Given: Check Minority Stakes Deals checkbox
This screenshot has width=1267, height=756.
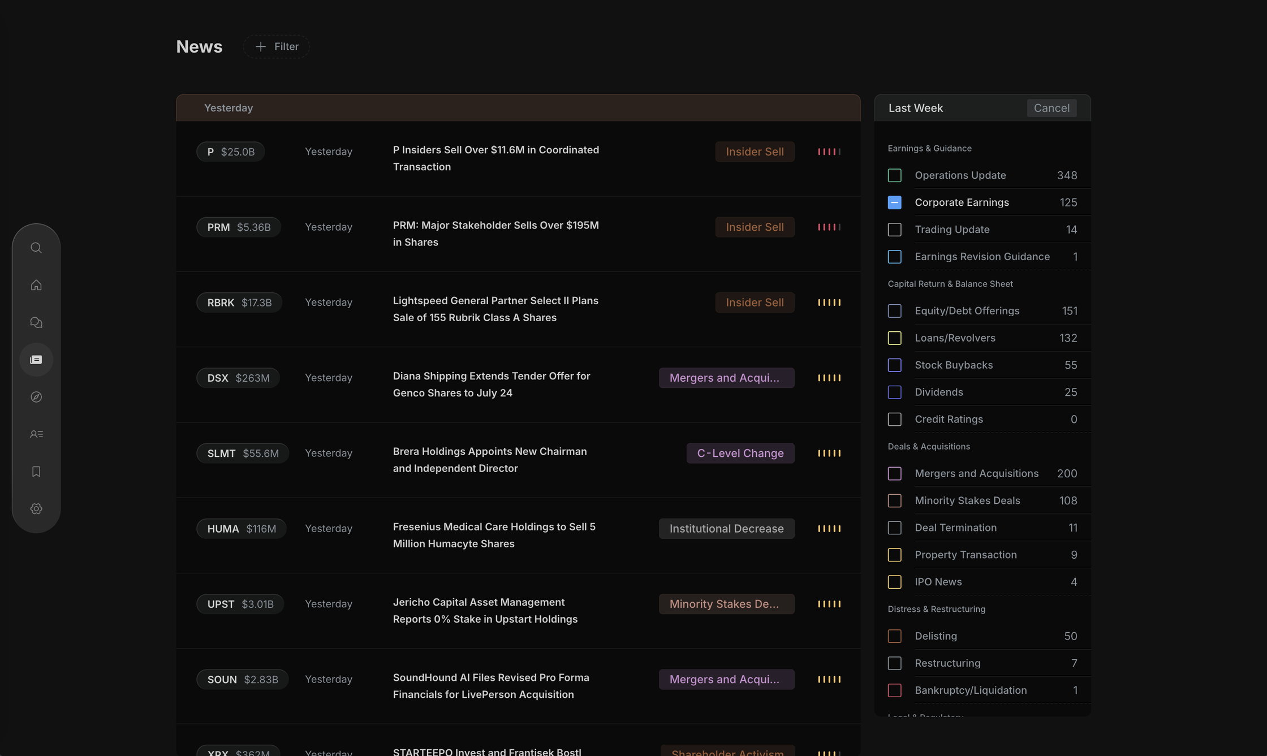Looking at the screenshot, I should coord(894,502).
